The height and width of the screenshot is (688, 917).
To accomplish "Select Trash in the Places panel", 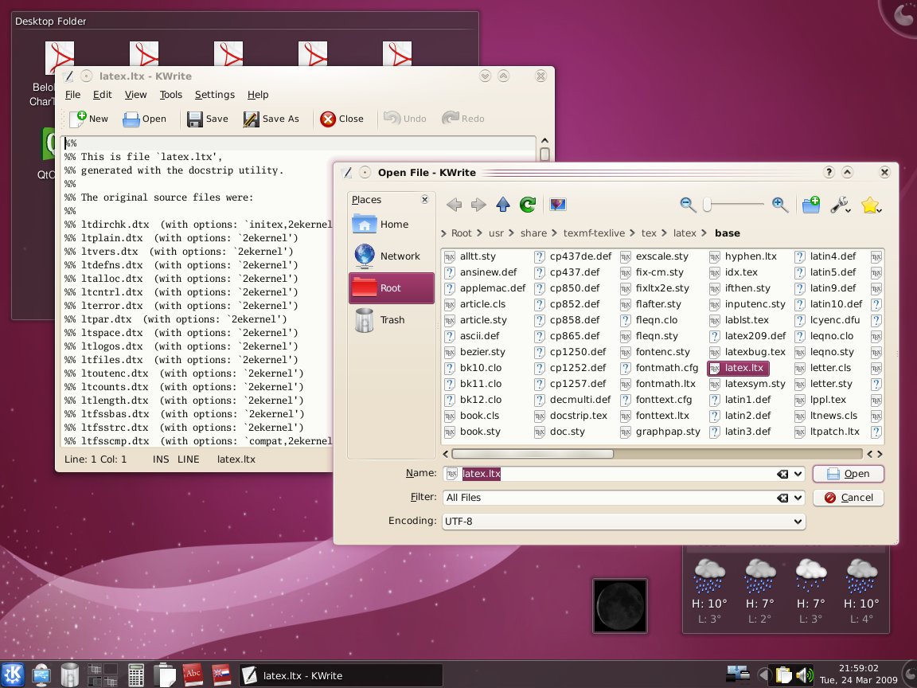I will point(392,320).
